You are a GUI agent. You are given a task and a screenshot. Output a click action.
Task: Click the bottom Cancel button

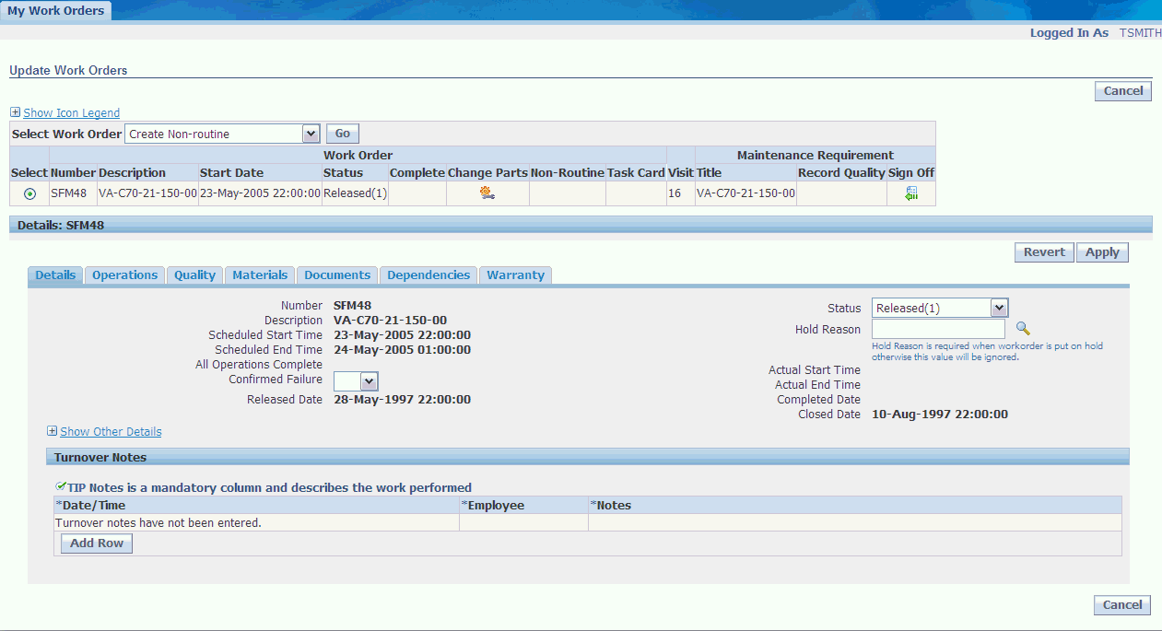[x=1123, y=604]
